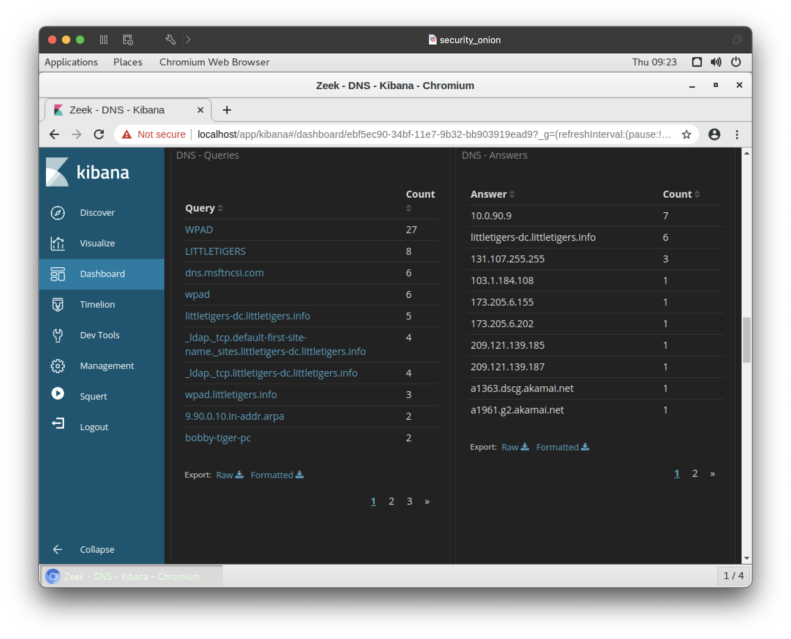The width and height of the screenshot is (791, 639).
Task: Sort the queries table by Count arrows
Action: click(408, 208)
